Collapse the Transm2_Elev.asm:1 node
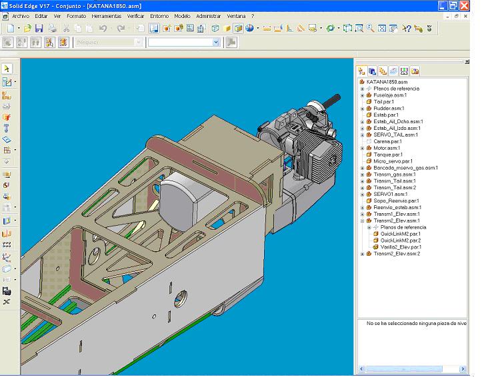 (363, 220)
